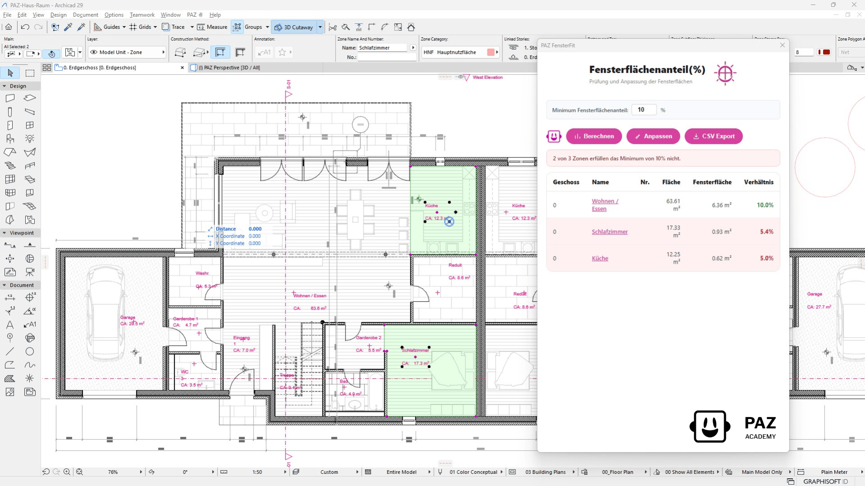865x486 pixels.
Task: Select the Curtain Wall tool
Action: click(x=10, y=179)
